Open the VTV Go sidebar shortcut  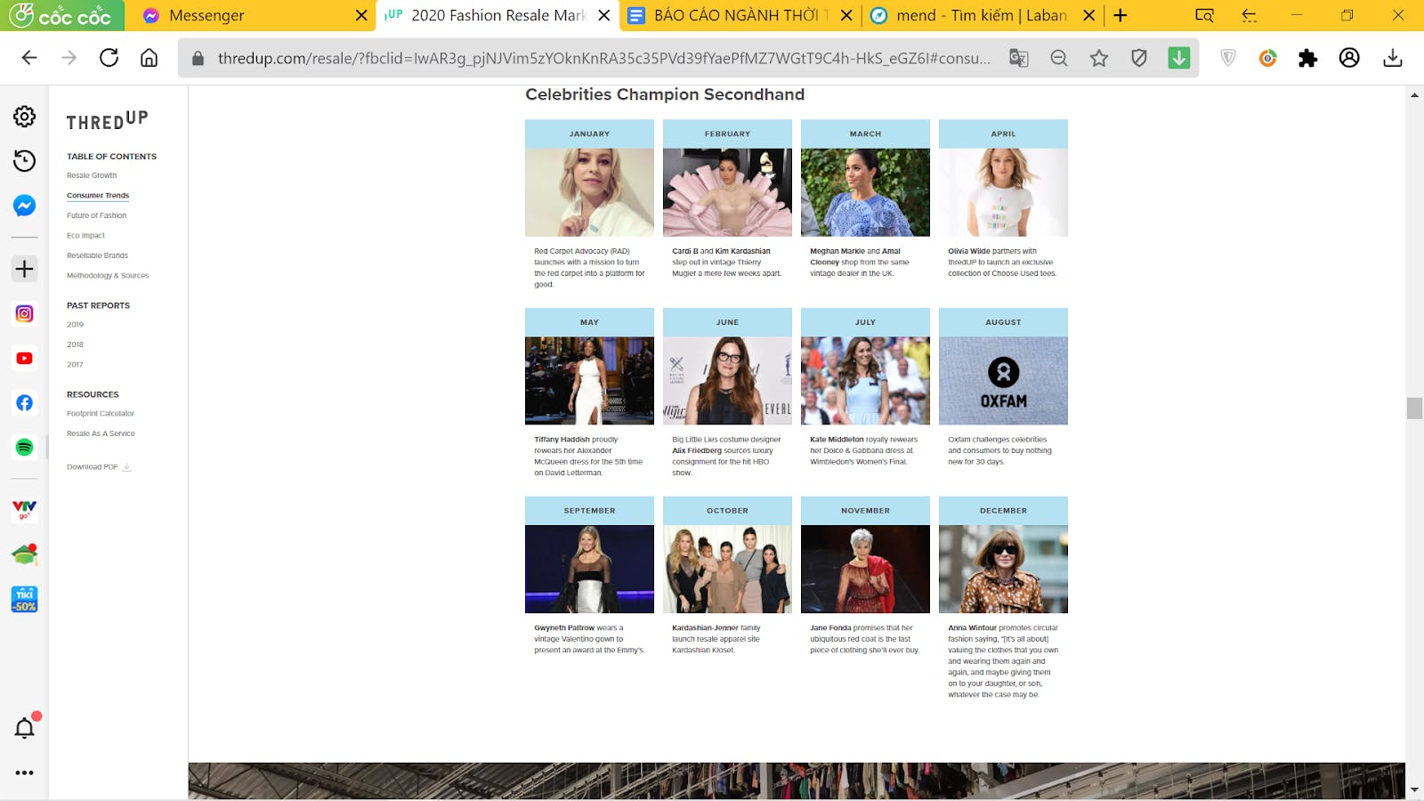tap(24, 510)
